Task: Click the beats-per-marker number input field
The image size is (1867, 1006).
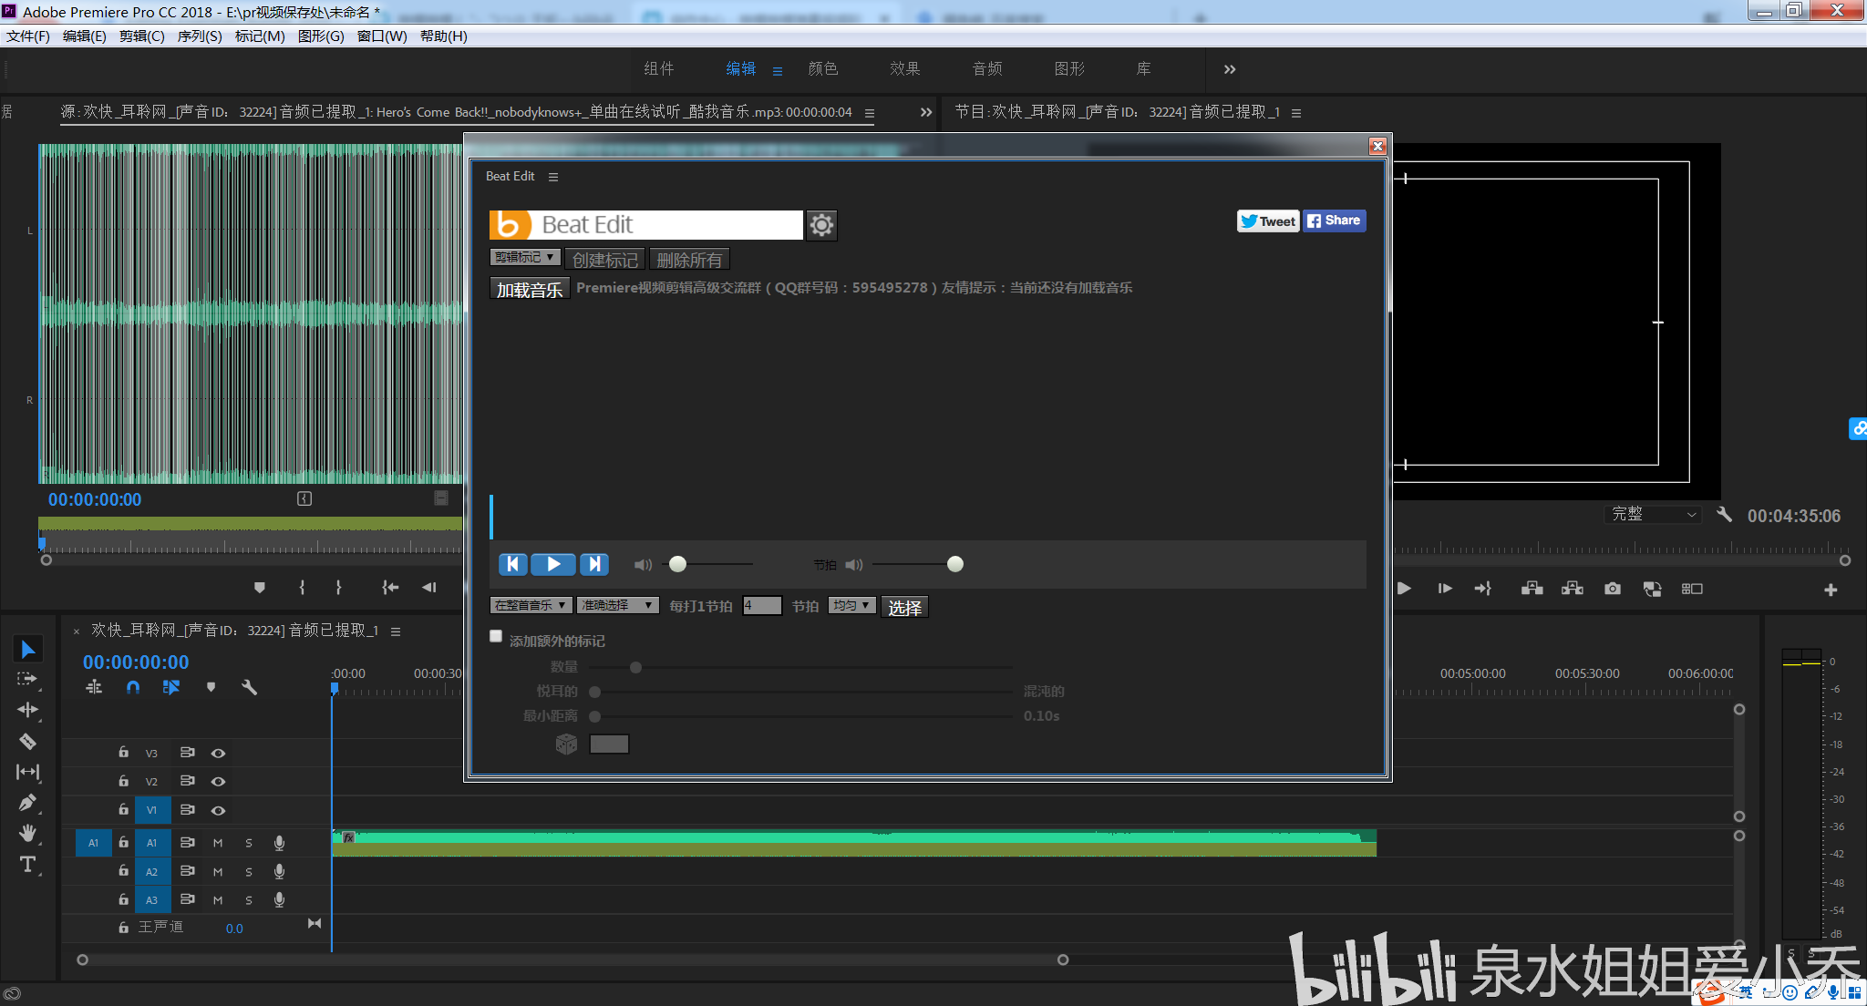Action: (x=761, y=606)
